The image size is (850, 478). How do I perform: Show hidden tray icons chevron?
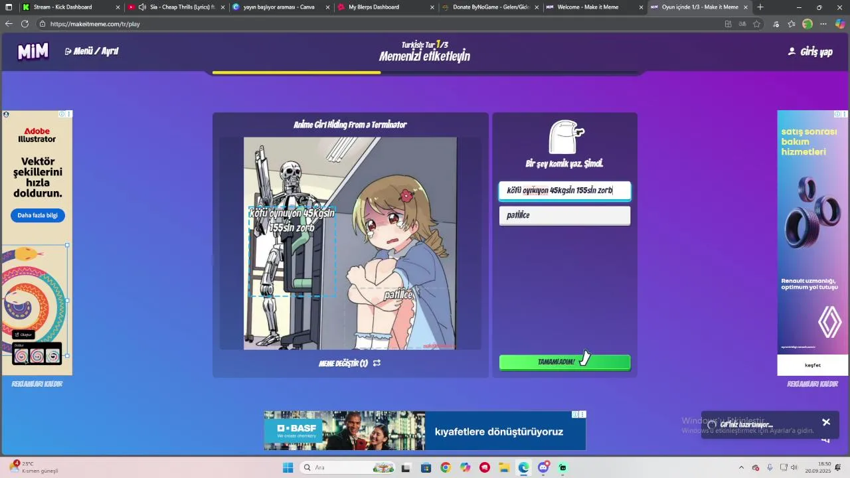(741, 467)
